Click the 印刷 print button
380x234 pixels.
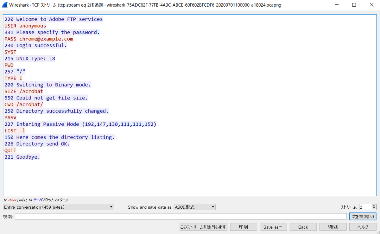(244, 227)
